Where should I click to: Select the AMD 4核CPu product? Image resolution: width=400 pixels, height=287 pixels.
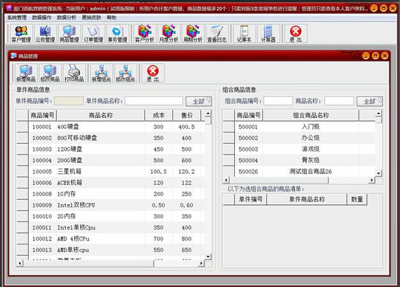(73, 239)
